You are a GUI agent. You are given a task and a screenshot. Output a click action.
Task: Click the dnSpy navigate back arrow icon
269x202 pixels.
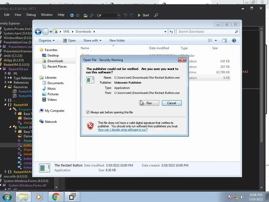point(72,15)
